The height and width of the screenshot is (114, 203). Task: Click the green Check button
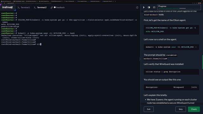tap(194, 109)
